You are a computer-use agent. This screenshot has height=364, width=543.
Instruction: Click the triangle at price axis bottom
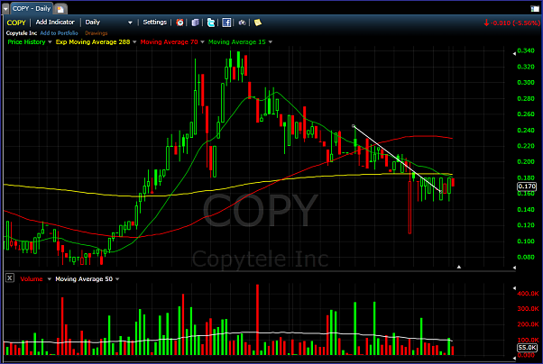(x=514, y=268)
